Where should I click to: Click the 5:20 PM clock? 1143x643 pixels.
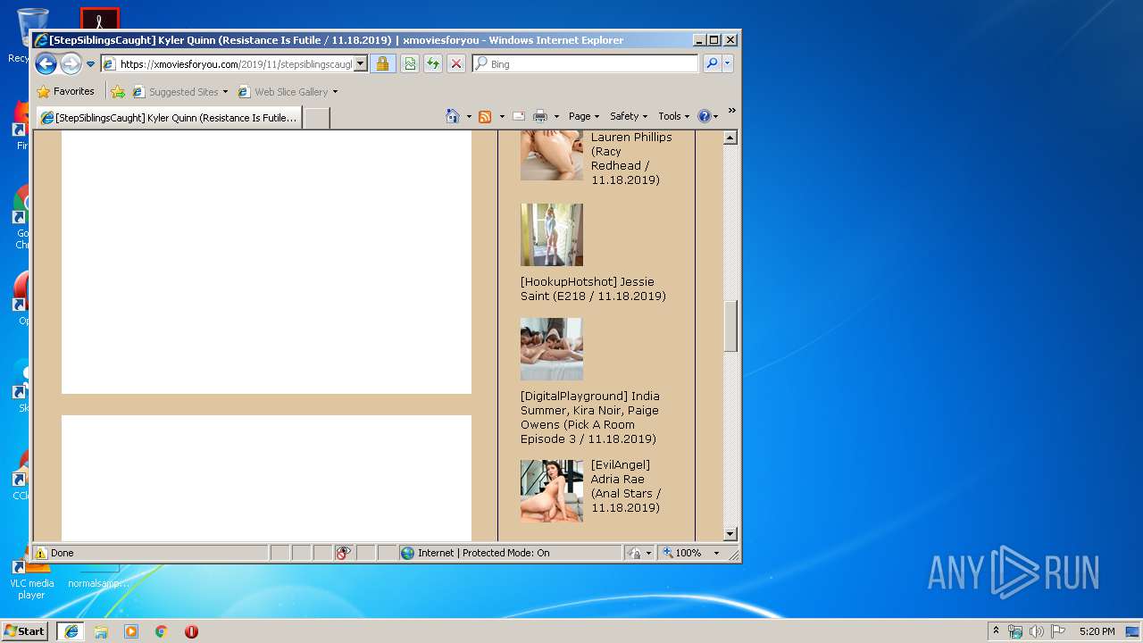coord(1097,631)
